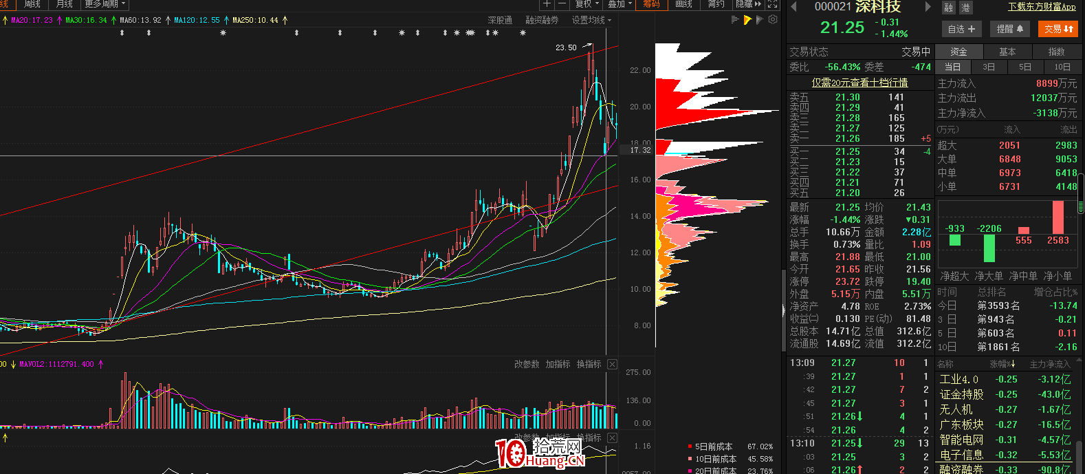This screenshot has width=1085, height=474.
Task: Open chip settings gear icon
Action: [773, 20]
